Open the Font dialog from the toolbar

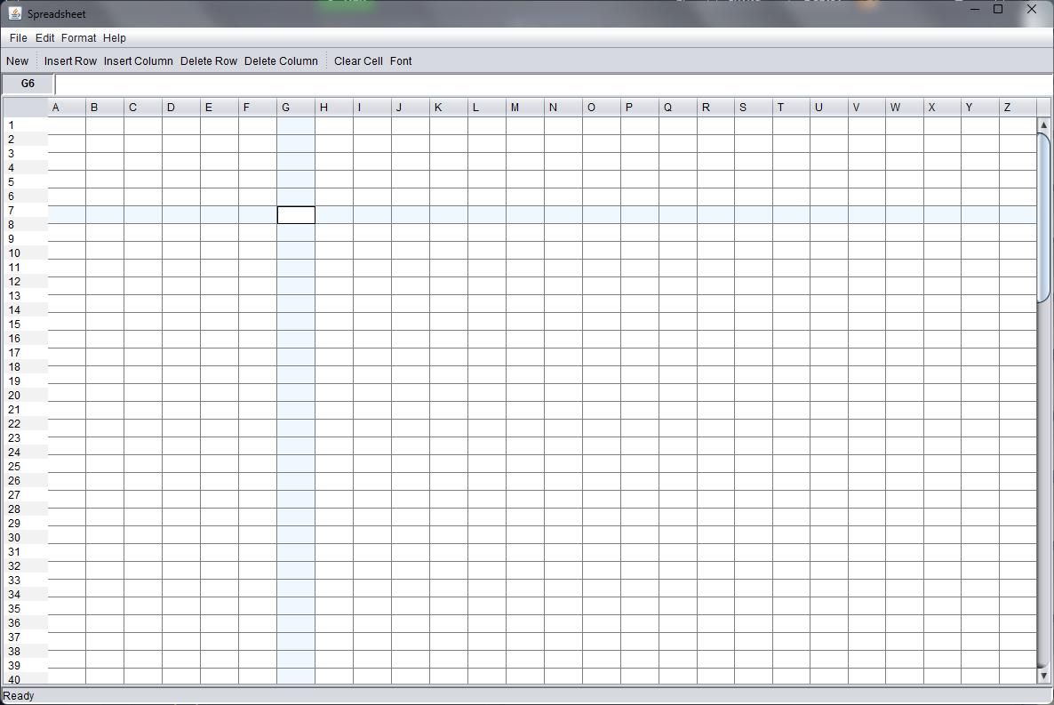(401, 60)
